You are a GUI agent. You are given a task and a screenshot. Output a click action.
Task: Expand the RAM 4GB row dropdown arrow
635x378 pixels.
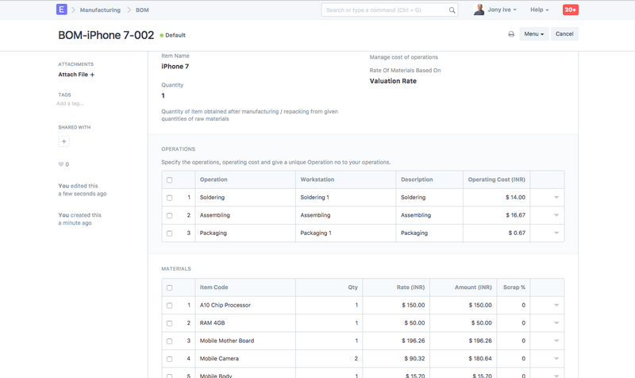[x=556, y=323]
